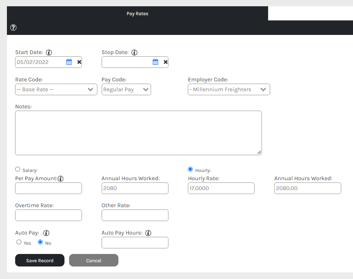Viewport: 353px width, 279px height.
Task: Show Auto Pay Hours info icon
Action: [148, 233]
